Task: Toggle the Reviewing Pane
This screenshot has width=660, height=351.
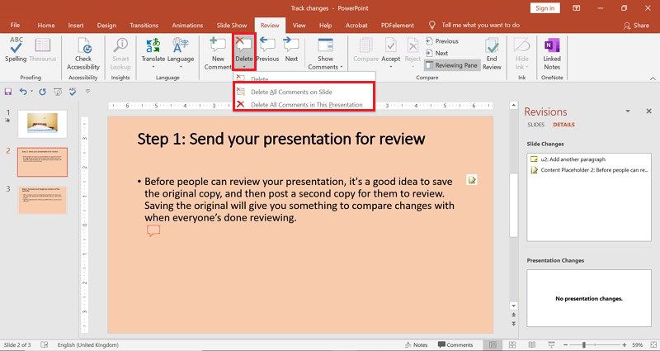Action: pyautogui.click(x=452, y=65)
